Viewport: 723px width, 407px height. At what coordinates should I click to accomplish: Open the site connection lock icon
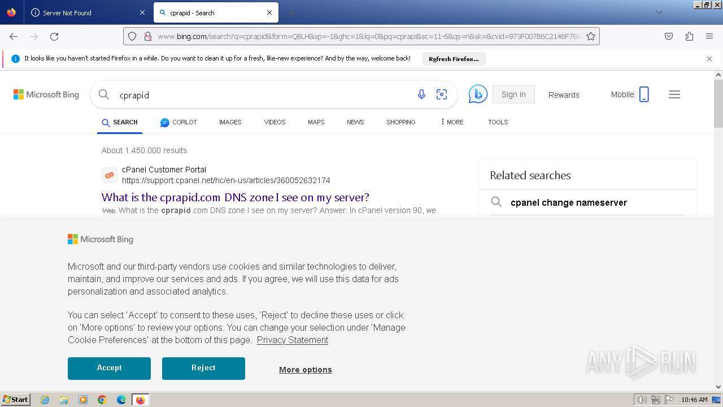pyautogui.click(x=147, y=36)
